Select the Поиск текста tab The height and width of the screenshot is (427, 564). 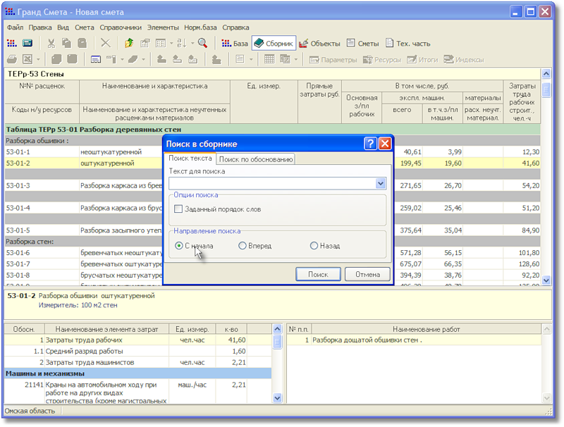(190, 158)
